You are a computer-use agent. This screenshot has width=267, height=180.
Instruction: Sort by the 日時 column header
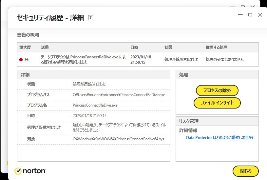click(x=134, y=48)
